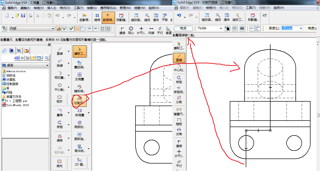Screen dimensions: 320x171
Task: Click the 分割 split tool
Action: pos(179,99)
